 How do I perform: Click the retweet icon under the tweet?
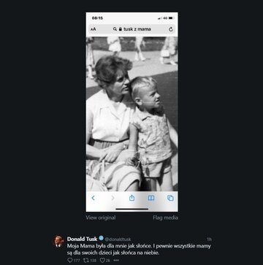[x=85, y=261]
